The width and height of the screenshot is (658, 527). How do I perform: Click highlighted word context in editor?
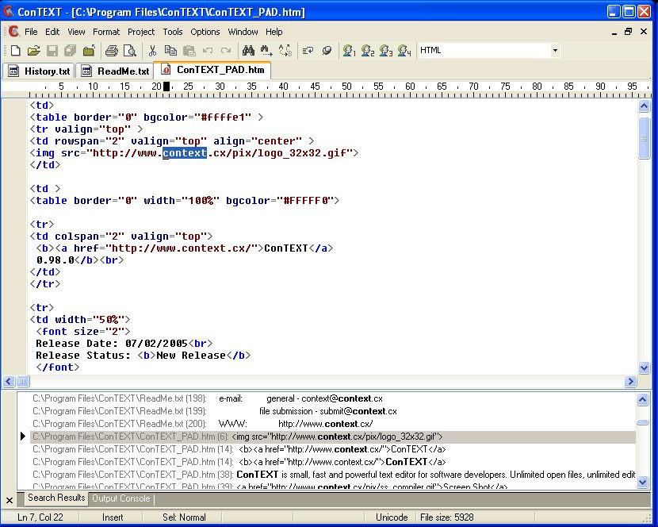[185, 153]
